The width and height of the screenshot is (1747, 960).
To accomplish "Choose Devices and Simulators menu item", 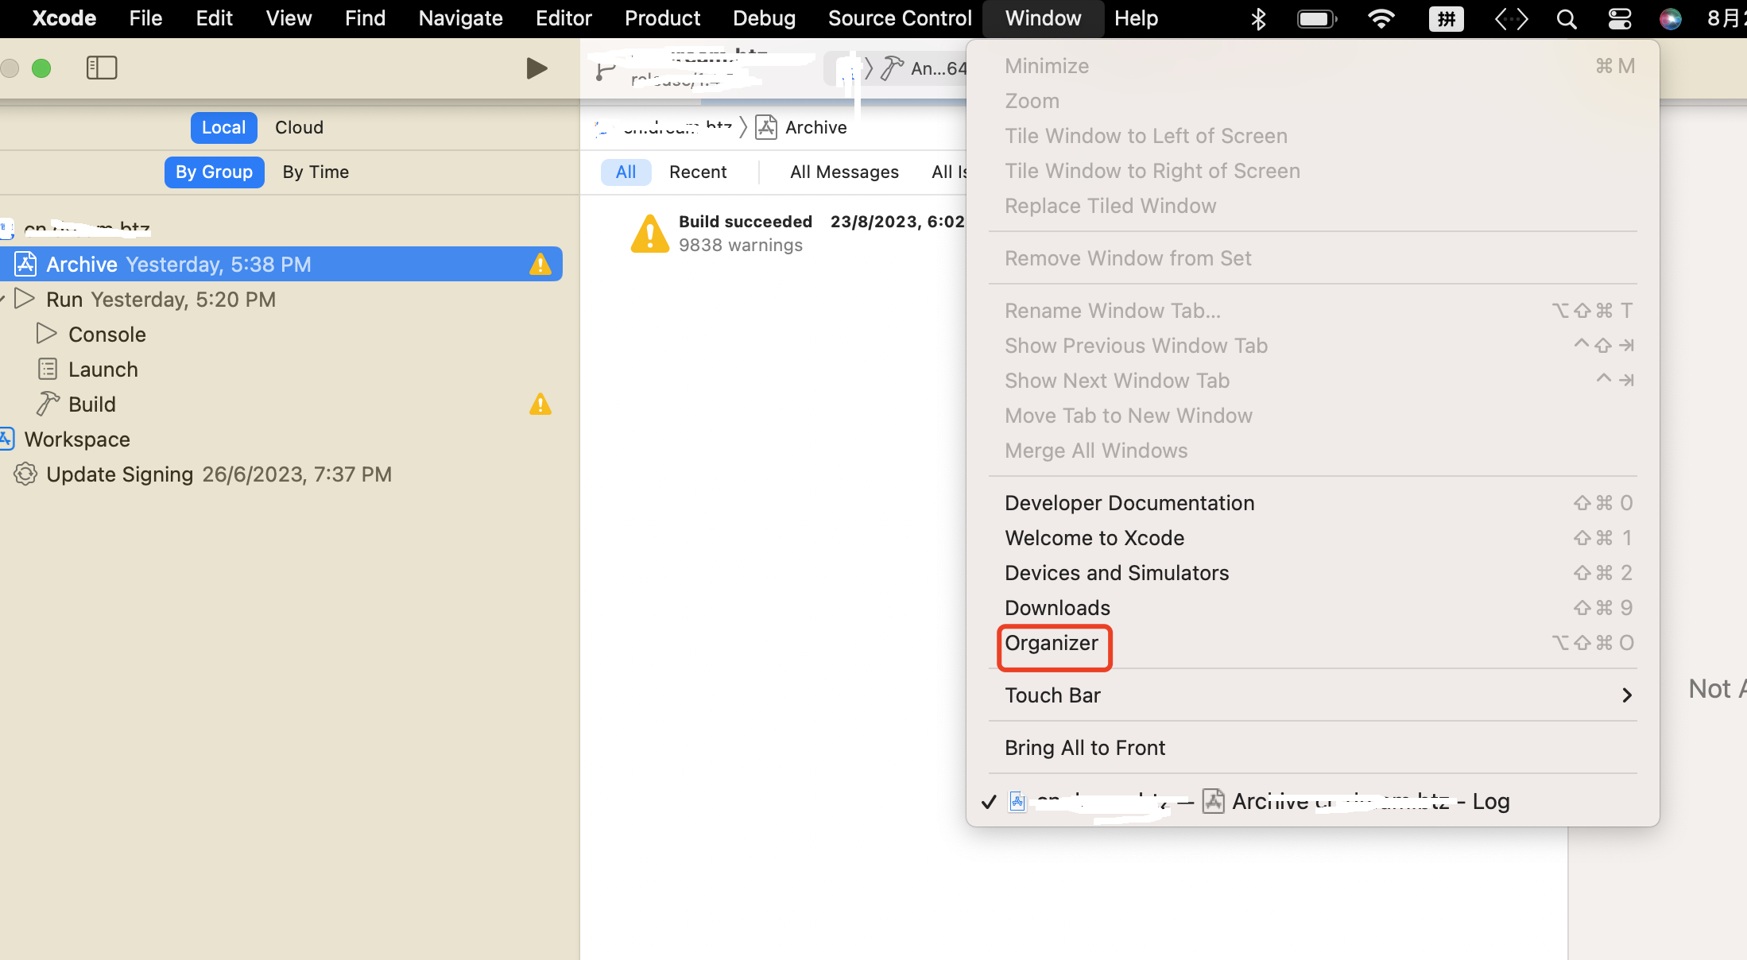I will pyautogui.click(x=1312, y=572).
